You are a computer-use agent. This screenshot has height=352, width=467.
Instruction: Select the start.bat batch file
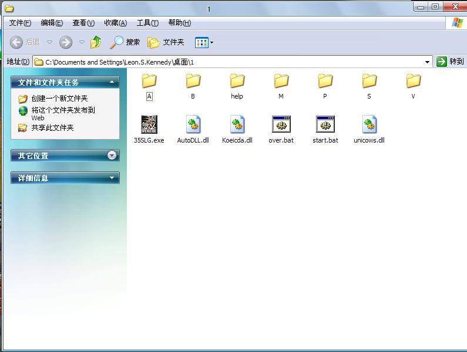point(325,125)
